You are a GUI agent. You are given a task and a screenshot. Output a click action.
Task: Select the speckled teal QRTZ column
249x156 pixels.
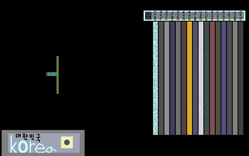[155, 78]
